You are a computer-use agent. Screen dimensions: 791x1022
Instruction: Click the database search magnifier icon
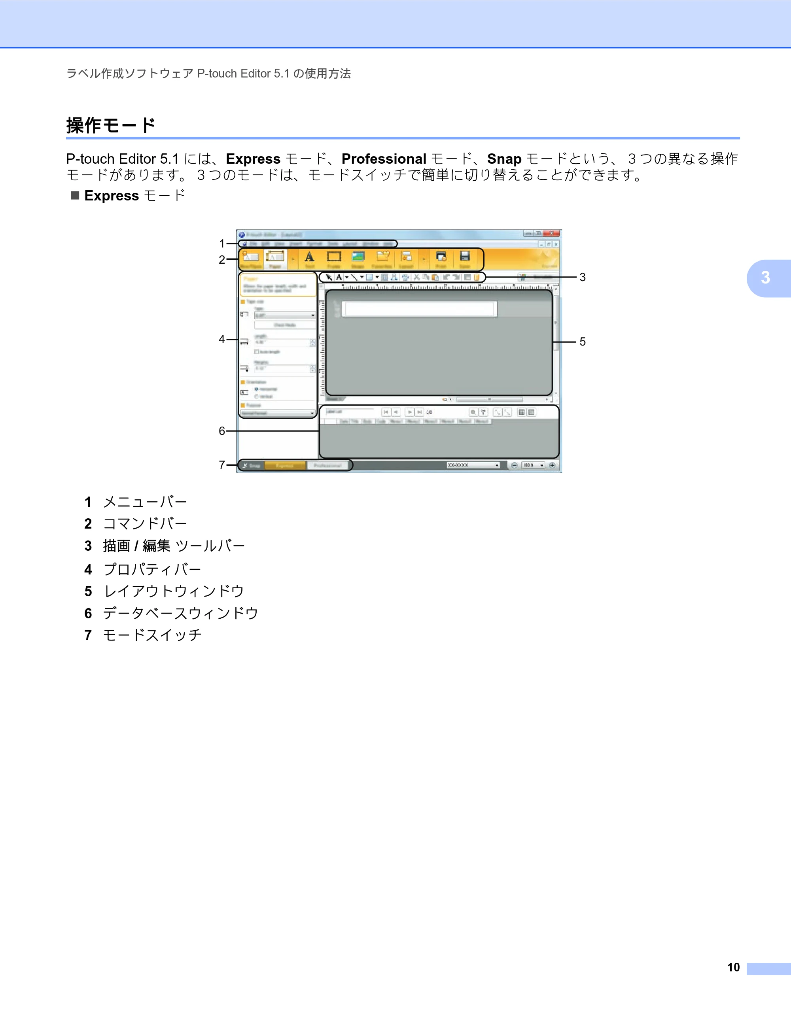473,412
